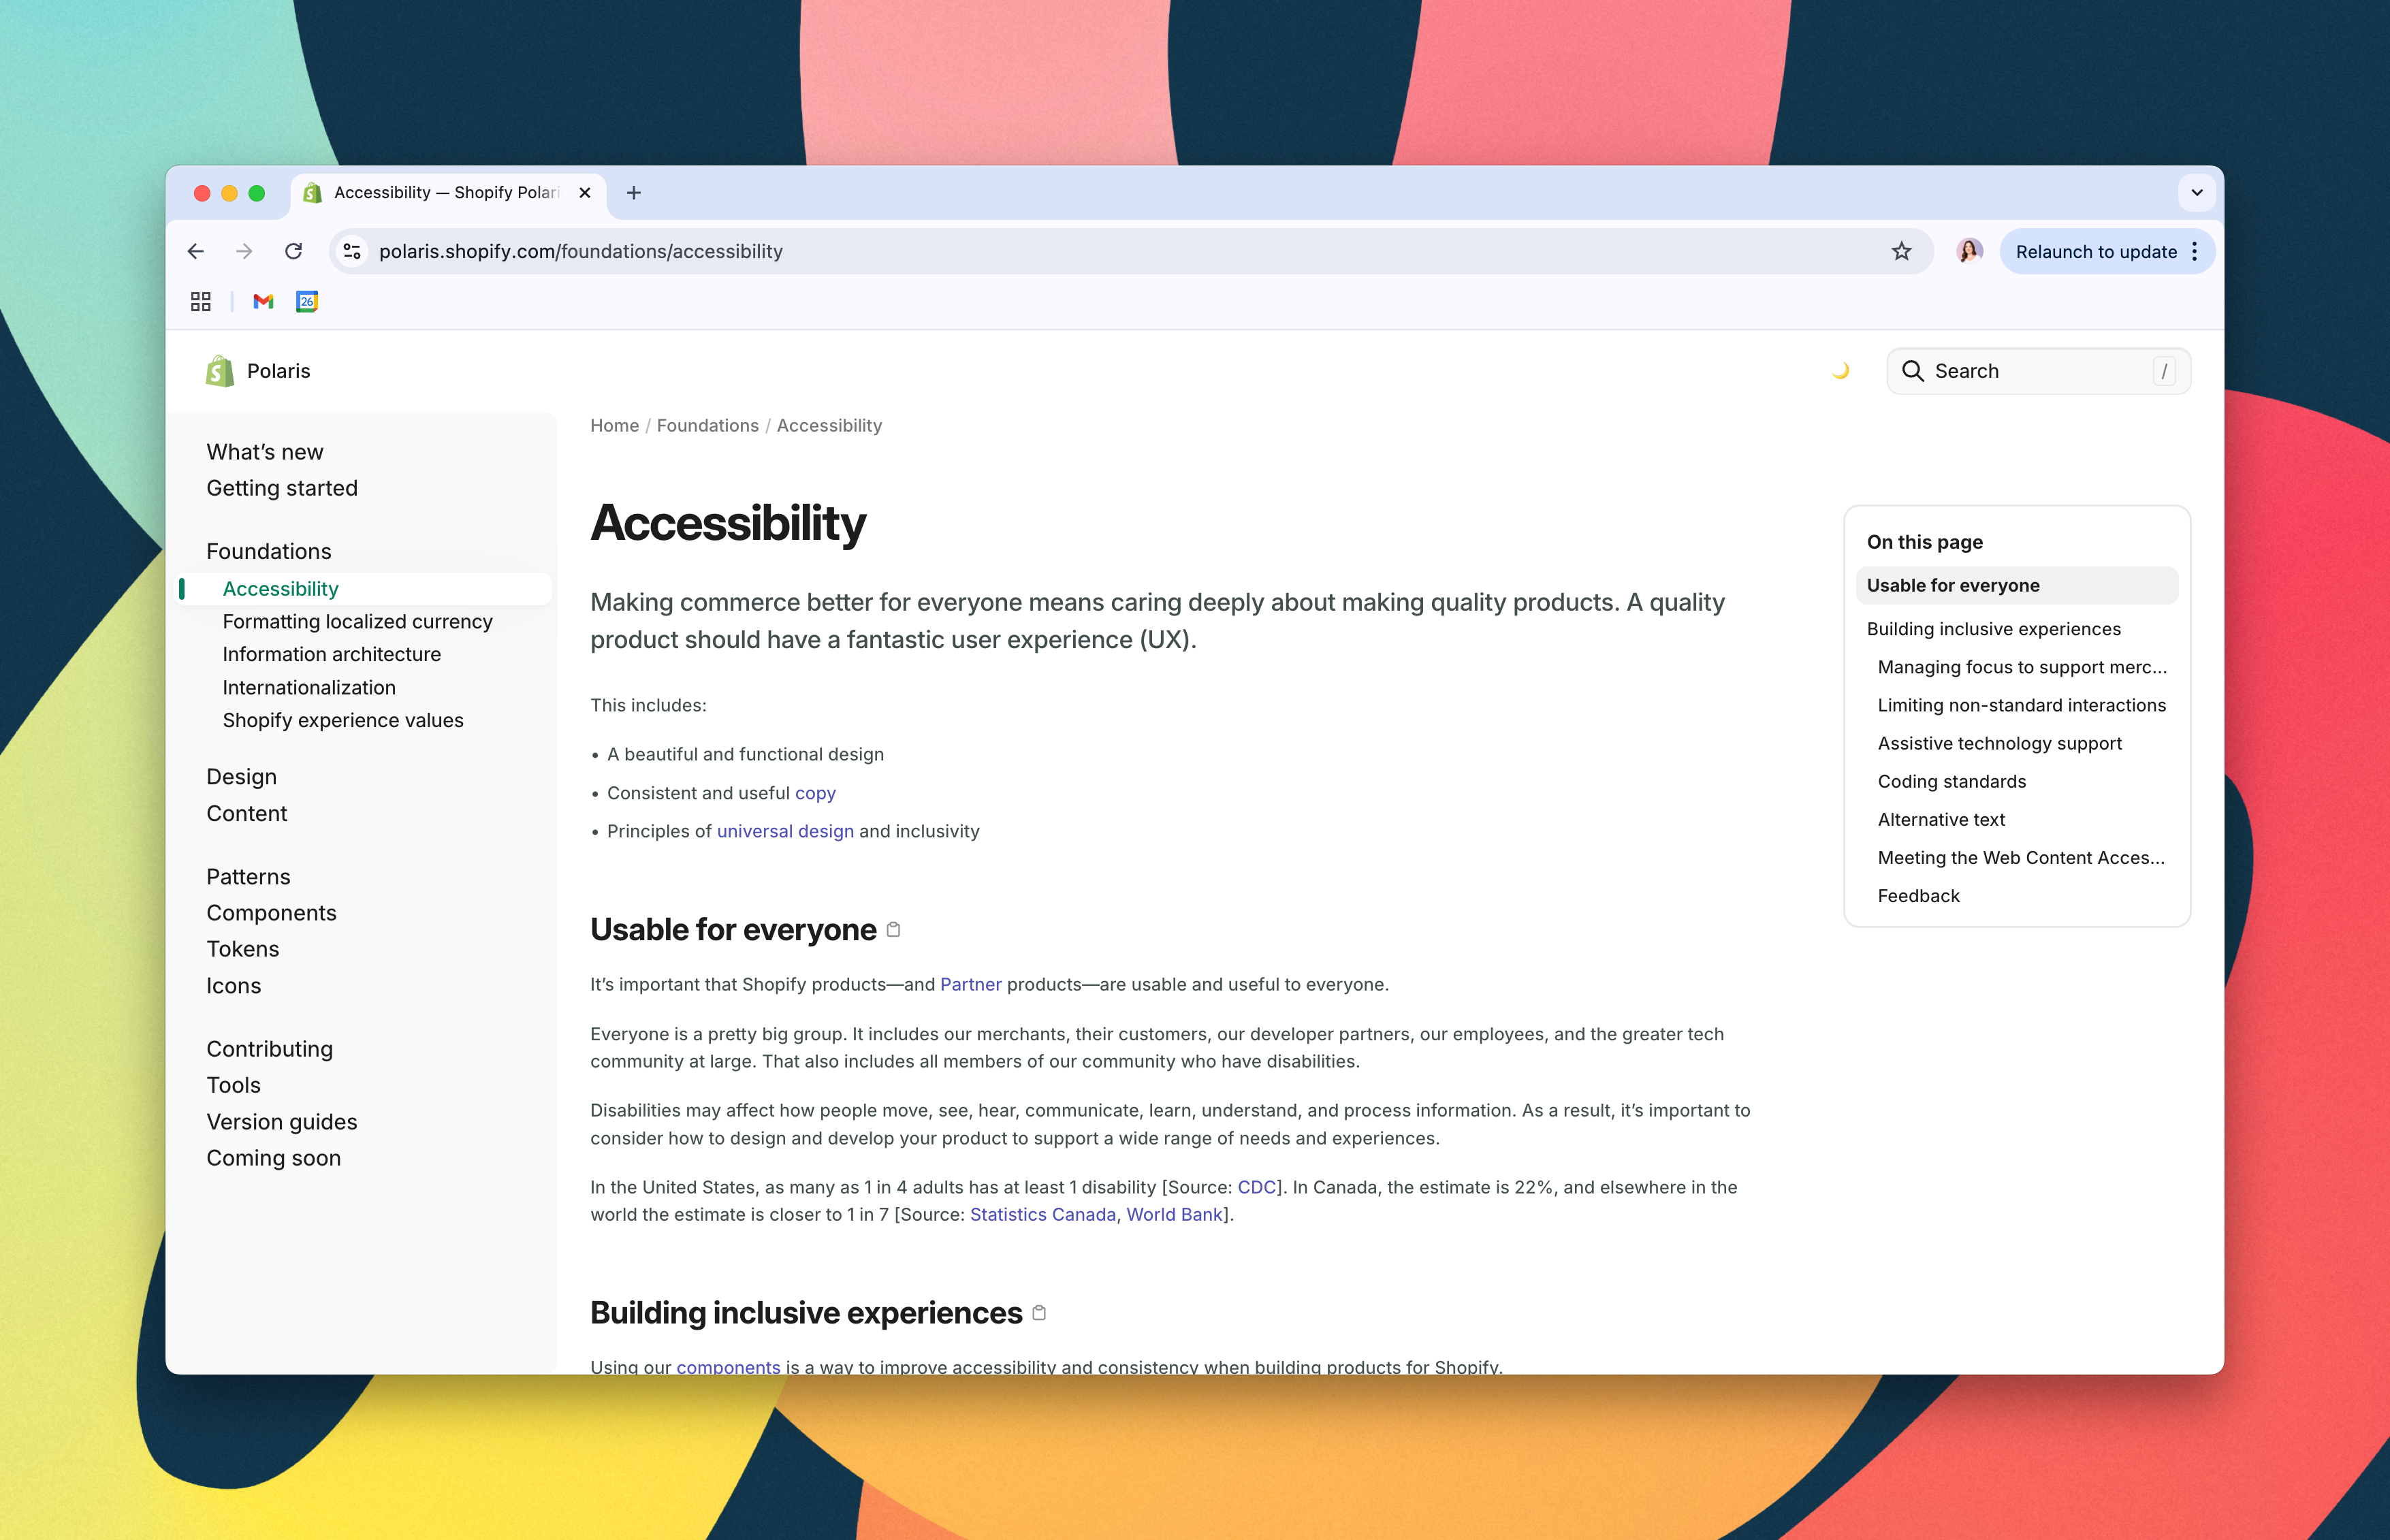Go back to the previous page
Viewport: 2390px width, 1540px height.
pos(196,251)
